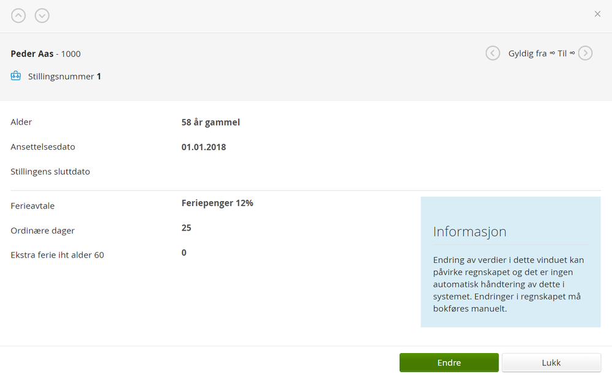Click the Ekstra ferie value 0
Screen dimensions: 612x377
[x=184, y=253]
